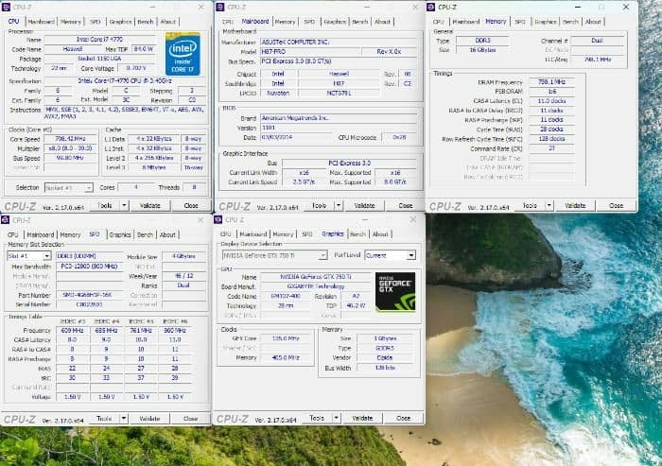Open the Tools dropdown arrow in the Graphics window
The image size is (662, 466).
(336, 418)
